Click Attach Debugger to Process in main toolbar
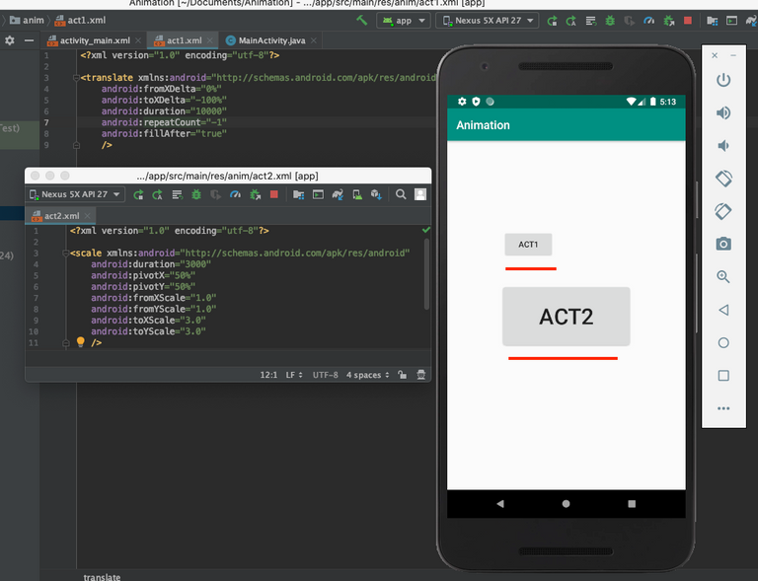This screenshot has width=758, height=581. pos(668,21)
